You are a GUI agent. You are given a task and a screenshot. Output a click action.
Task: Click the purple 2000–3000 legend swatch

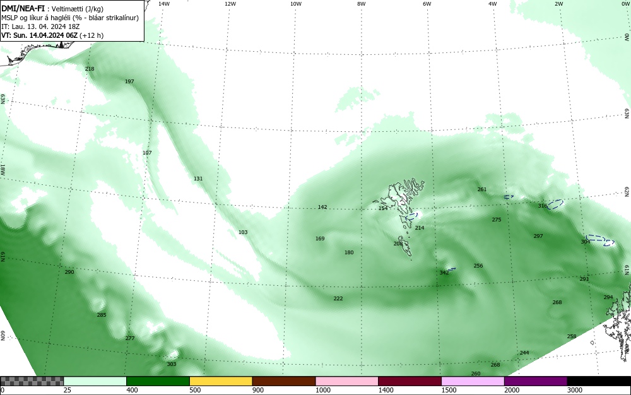pos(536,381)
